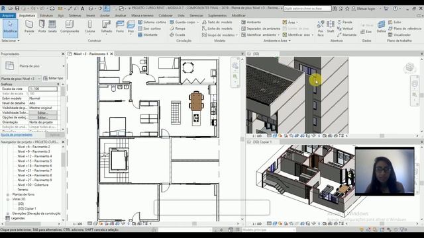Select Separador de ambiente tool
The height and width of the screenshot is (238, 424).
260,28
